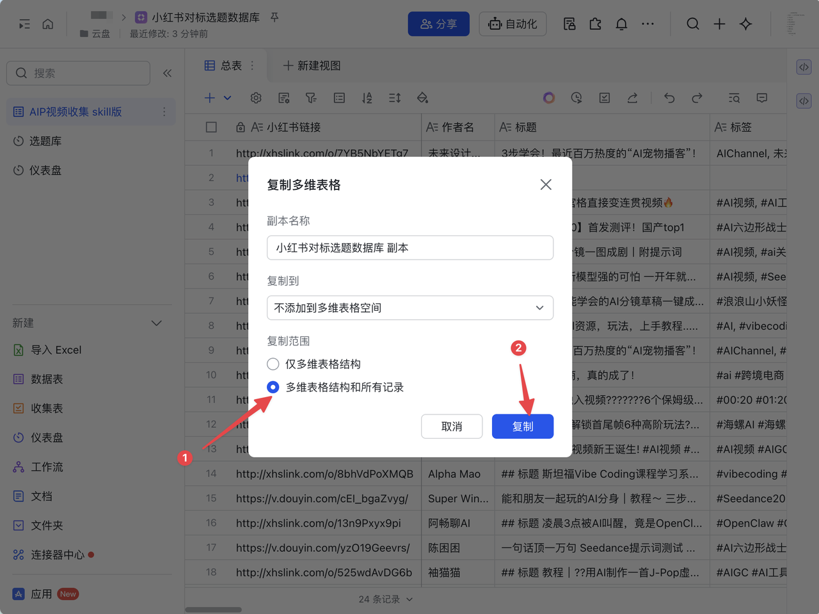Open the colorful AI ring icon
The image size is (819, 614).
(x=549, y=98)
